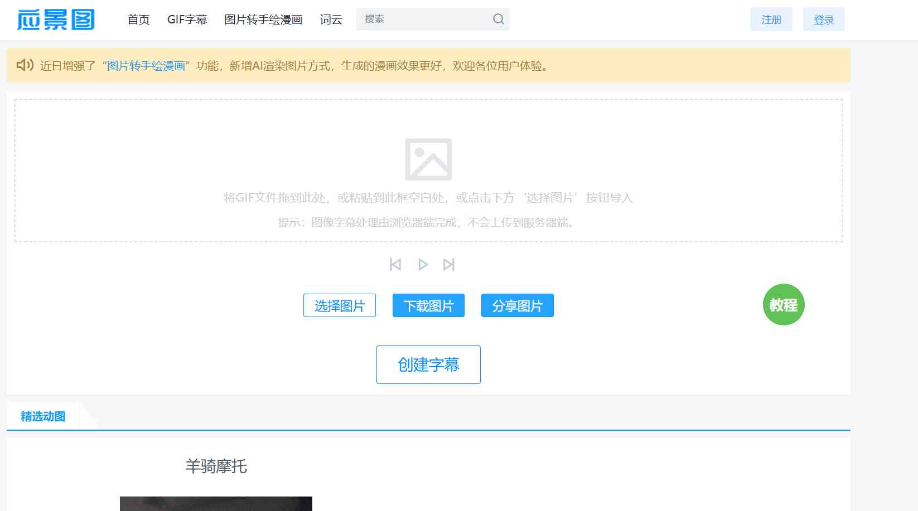Click the 登录 login button
Screen dimensions: 918x511
pyautogui.click(x=824, y=20)
